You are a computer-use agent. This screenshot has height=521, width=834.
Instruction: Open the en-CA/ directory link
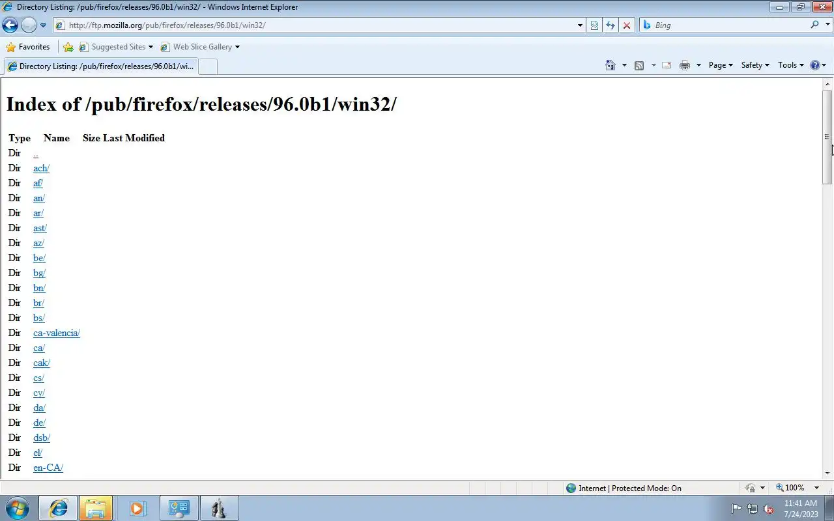48,468
